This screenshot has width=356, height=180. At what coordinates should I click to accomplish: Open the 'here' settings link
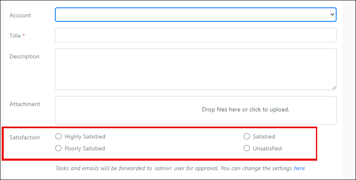click(x=299, y=168)
